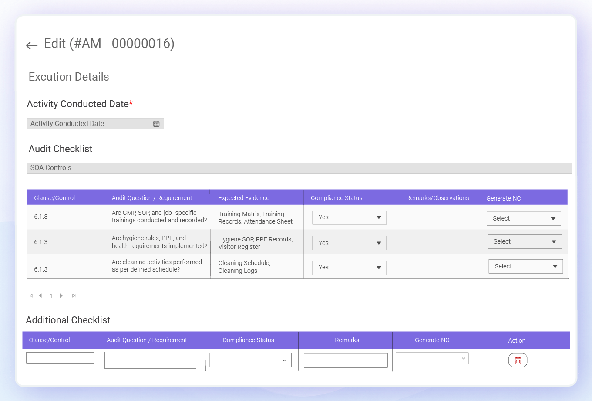The width and height of the screenshot is (592, 401).
Task: Go to previous page of audit checklist
Action: pyautogui.click(x=40, y=296)
